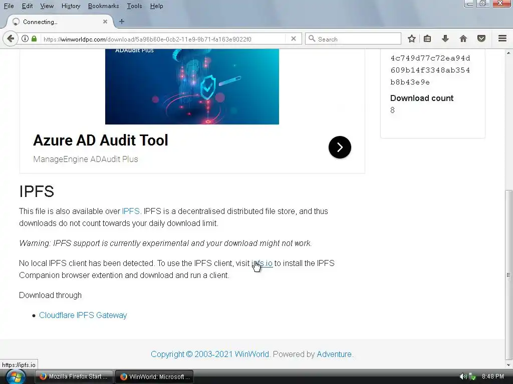Go to the home page icon
Image resolution: width=513 pixels, height=384 pixels.
click(463, 38)
